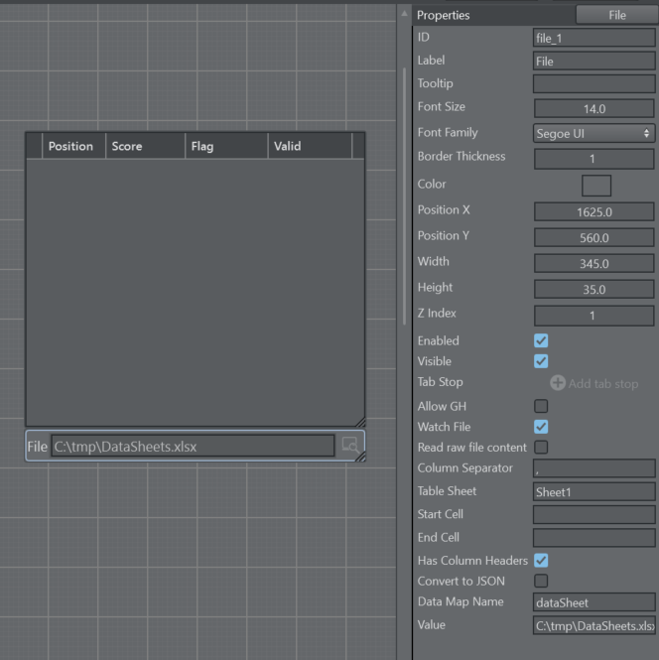Focus the Data Map Name input field
This screenshot has height=660, width=659.
click(x=593, y=602)
